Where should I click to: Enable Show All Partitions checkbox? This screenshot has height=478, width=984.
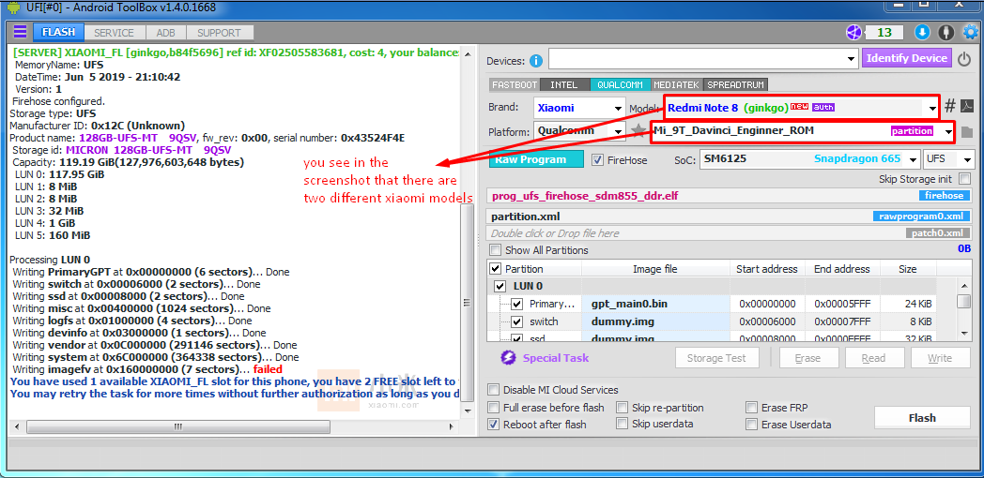point(496,250)
